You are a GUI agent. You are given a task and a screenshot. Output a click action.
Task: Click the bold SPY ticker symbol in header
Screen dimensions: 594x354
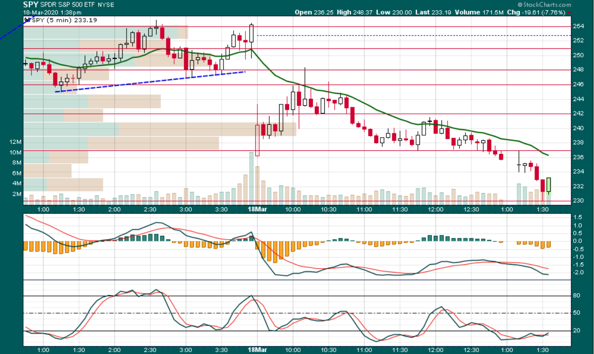pyautogui.click(x=31, y=5)
